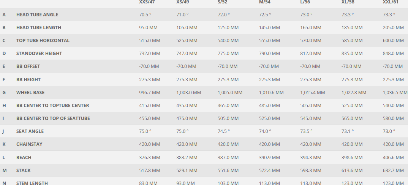Click the row letter G

(x=4, y=92)
